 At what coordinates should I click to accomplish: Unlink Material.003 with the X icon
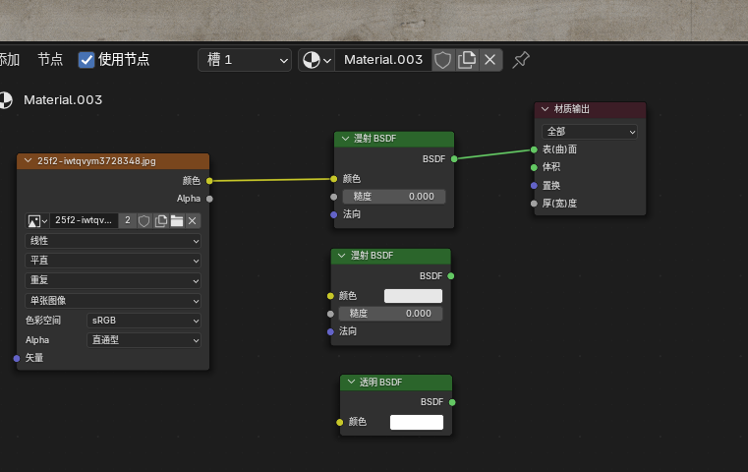489,60
